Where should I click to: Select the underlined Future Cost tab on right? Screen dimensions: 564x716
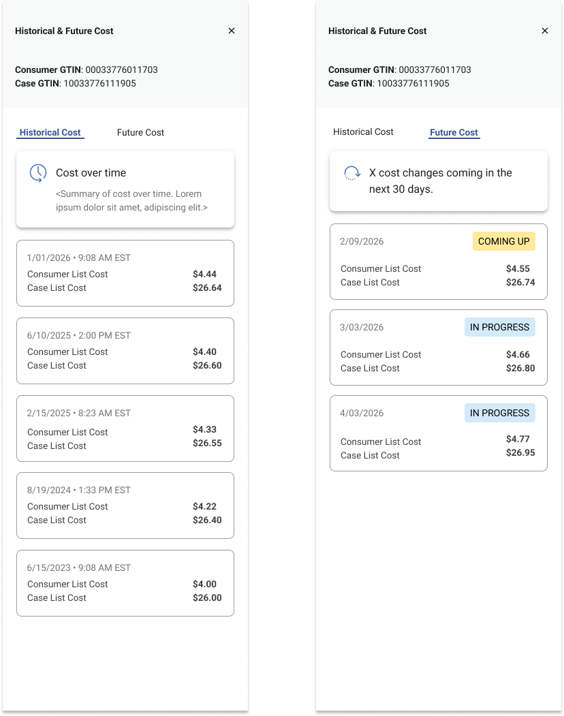tap(454, 133)
